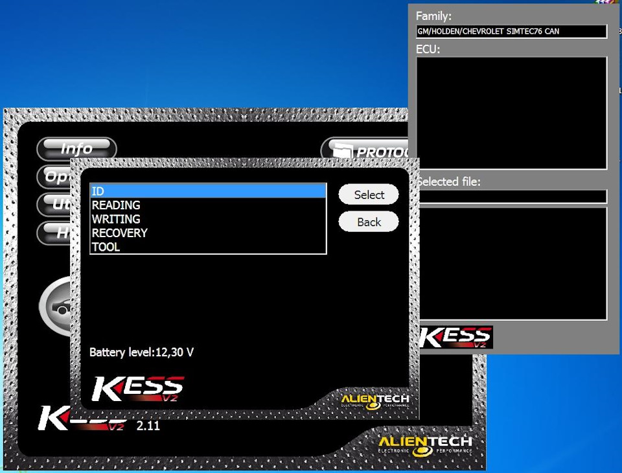Click the KESS logo in gray side panel
The image size is (622, 473).
456,338
